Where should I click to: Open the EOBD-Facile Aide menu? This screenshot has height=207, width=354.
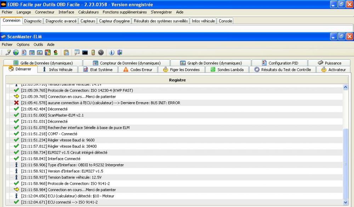[x=180, y=12]
